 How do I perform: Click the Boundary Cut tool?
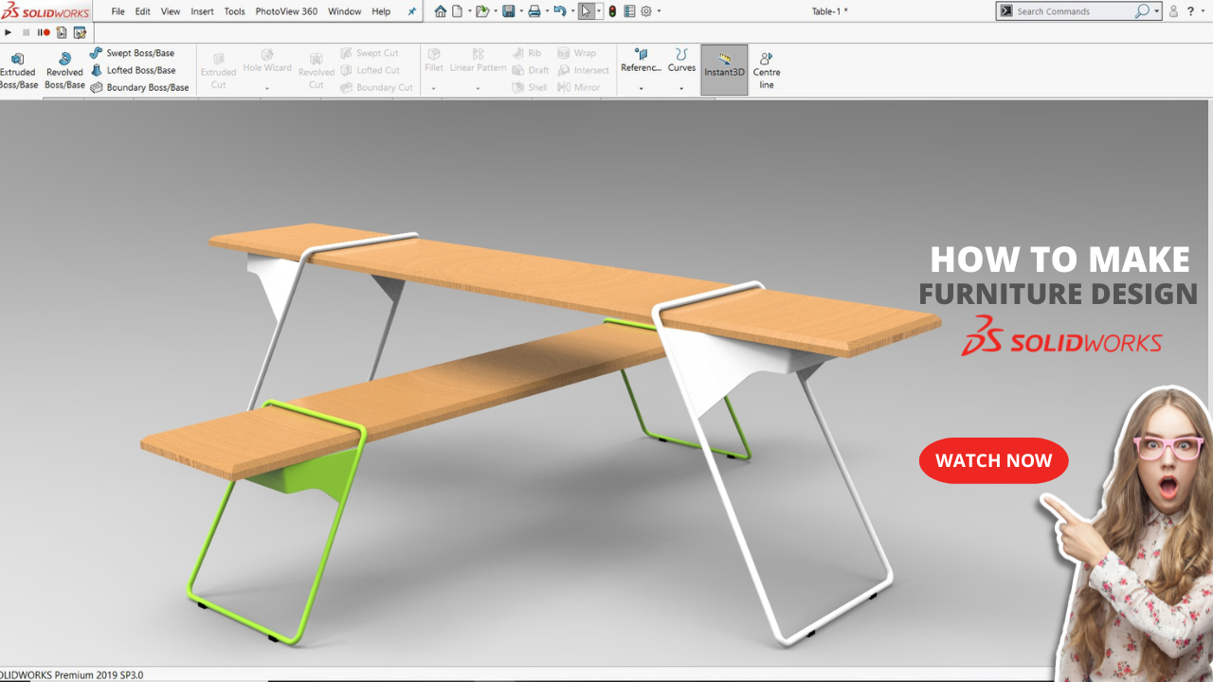pyautogui.click(x=376, y=87)
